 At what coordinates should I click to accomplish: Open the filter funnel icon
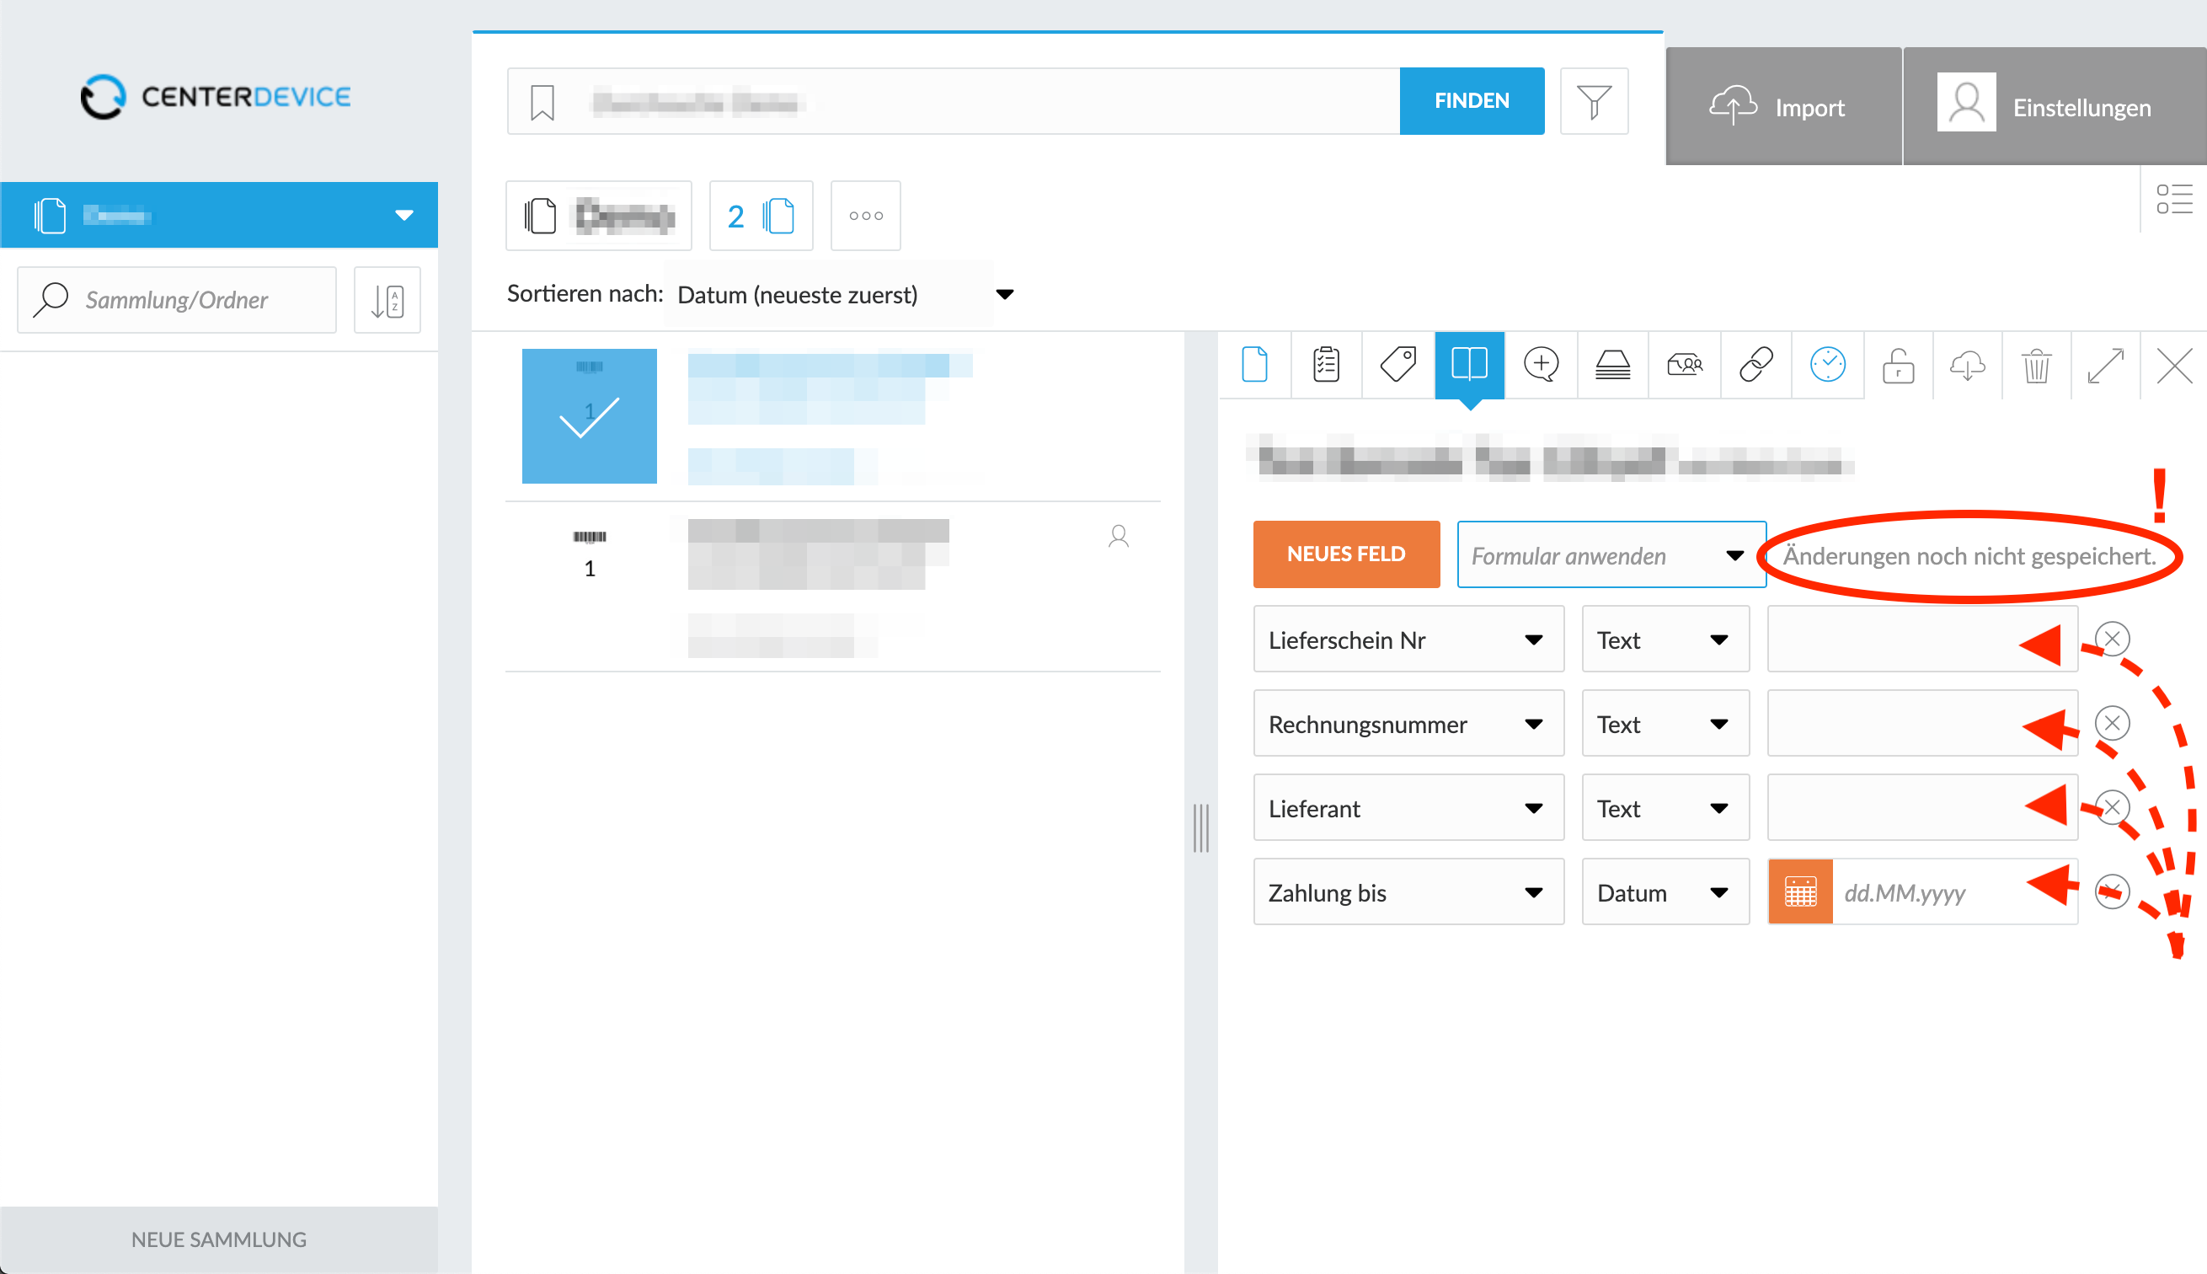pos(1594,100)
